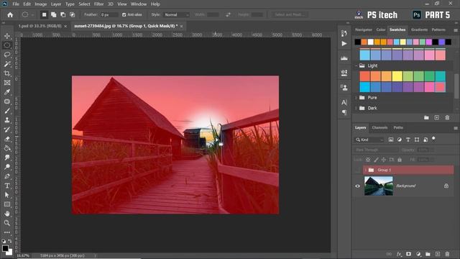Open the Swatches panel menu

tap(456, 30)
